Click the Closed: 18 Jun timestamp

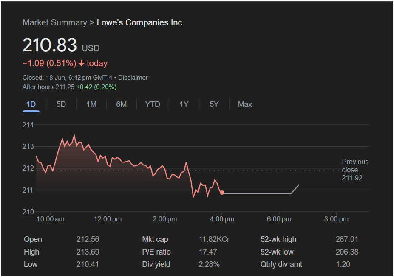pyautogui.click(x=67, y=78)
